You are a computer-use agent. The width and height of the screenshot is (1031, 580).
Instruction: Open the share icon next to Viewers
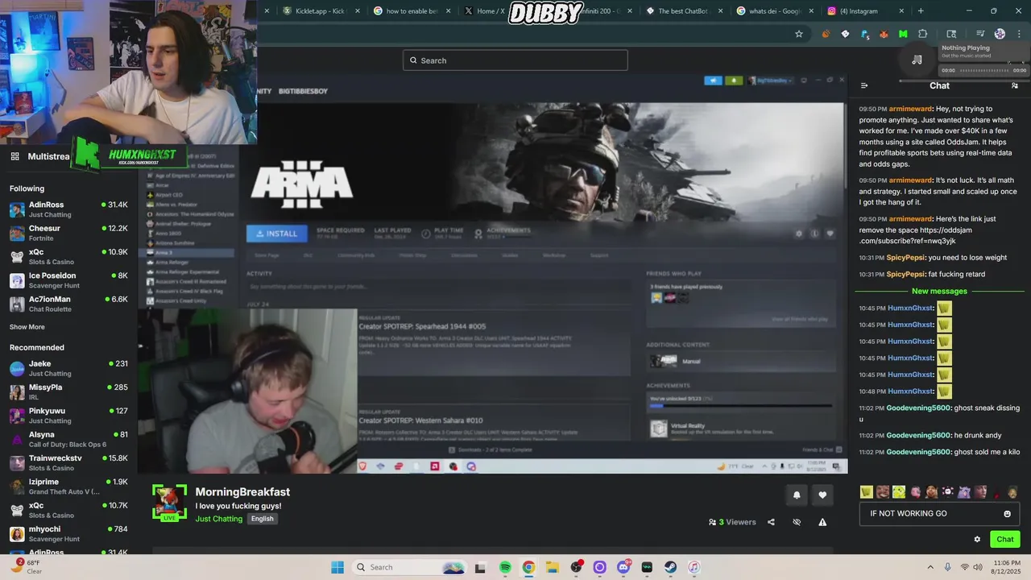[x=771, y=522]
